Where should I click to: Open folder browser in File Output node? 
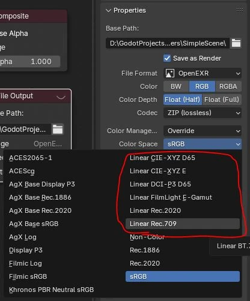point(58,130)
